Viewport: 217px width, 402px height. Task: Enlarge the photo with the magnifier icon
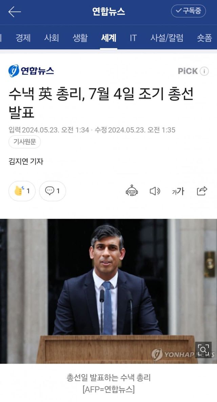click(x=203, y=350)
